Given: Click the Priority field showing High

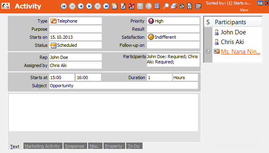Looking at the screenshot, I should click(173, 21).
